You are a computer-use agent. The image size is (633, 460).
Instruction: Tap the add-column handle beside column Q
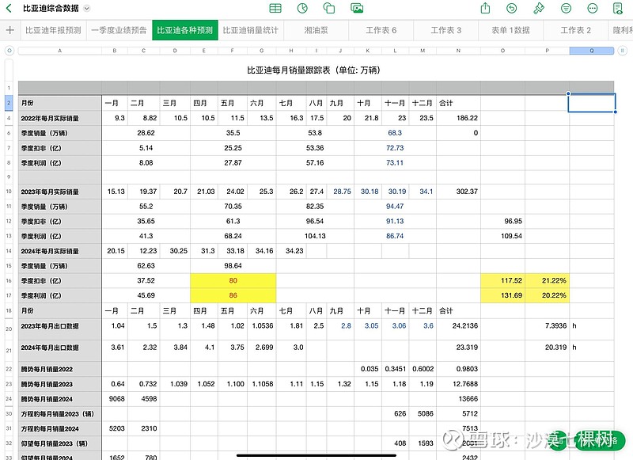pyautogui.click(x=622, y=51)
